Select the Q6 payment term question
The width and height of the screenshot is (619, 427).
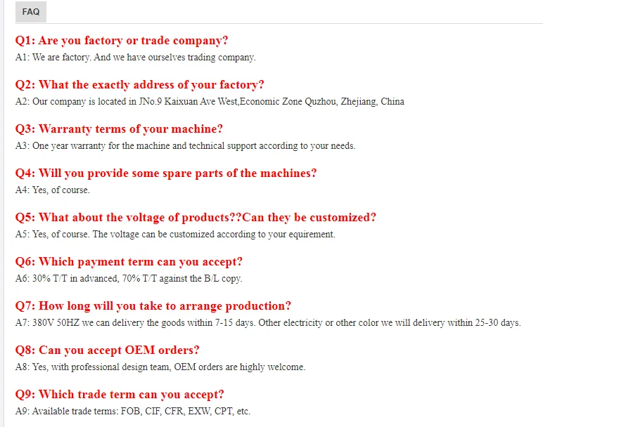[x=129, y=262]
